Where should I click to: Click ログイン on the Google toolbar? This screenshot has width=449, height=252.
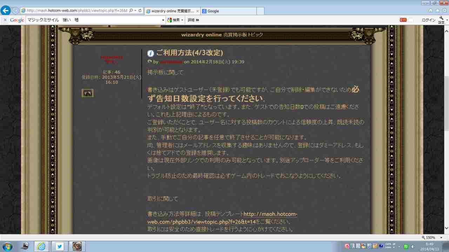click(429, 20)
